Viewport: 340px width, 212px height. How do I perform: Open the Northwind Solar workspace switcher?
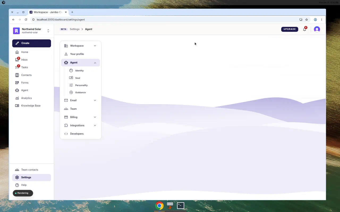point(32,31)
